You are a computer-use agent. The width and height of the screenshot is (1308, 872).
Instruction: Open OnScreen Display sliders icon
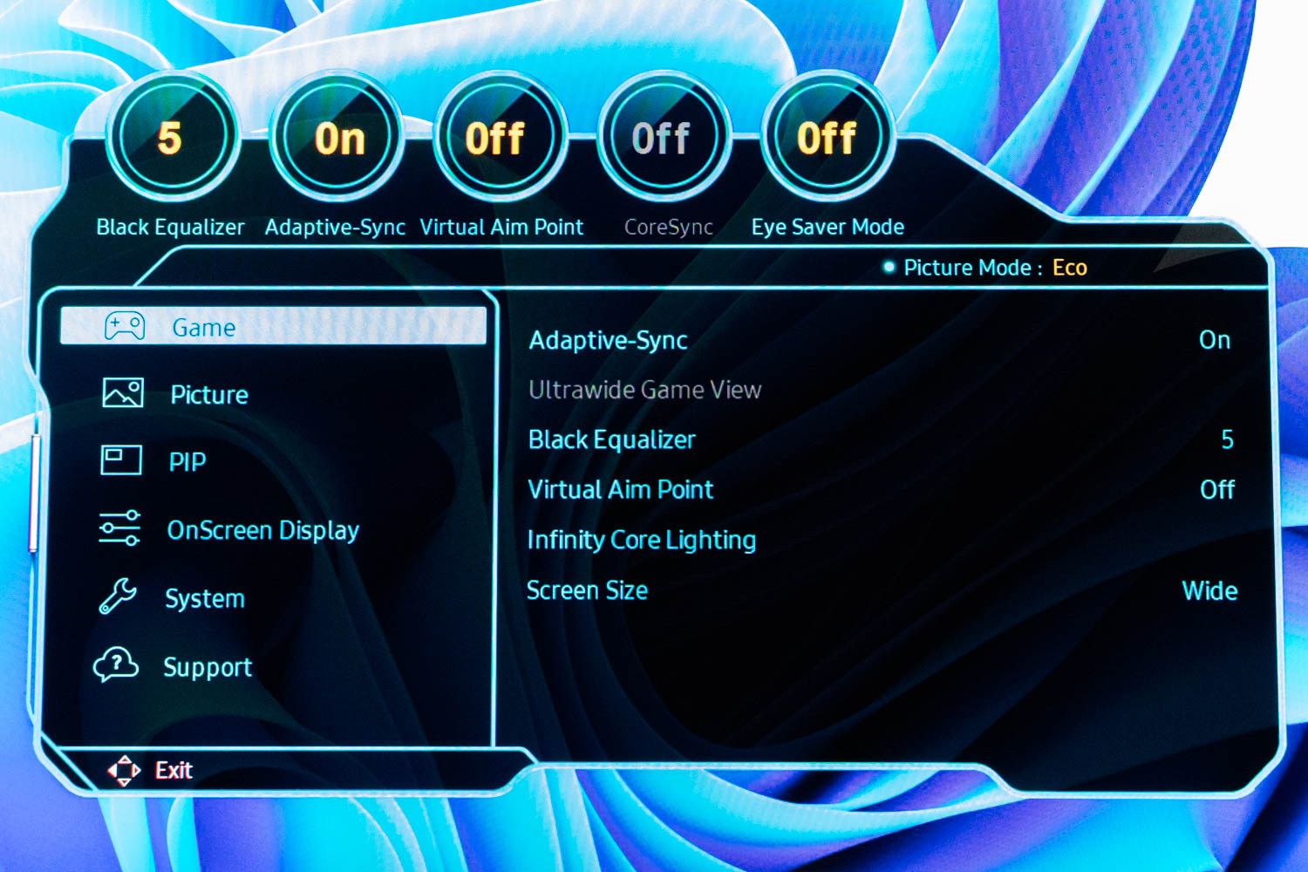click(x=120, y=529)
